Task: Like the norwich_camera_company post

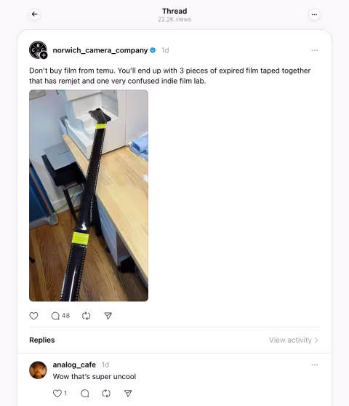Action: tap(33, 316)
